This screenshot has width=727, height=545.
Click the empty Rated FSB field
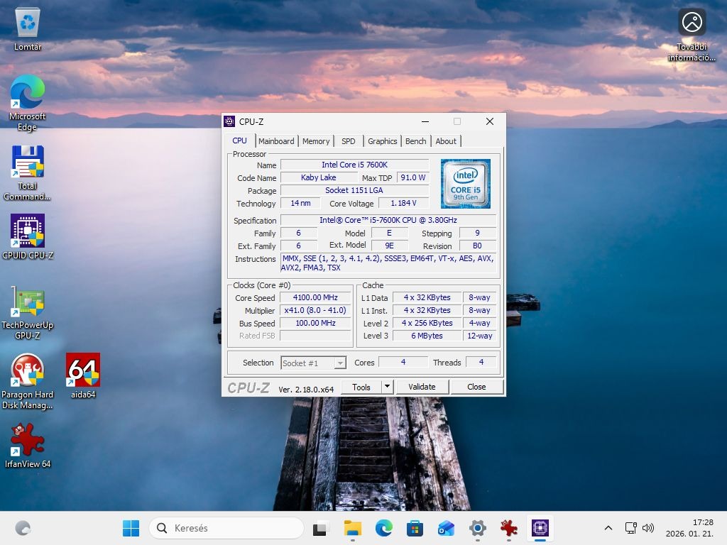(x=315, y=336)
